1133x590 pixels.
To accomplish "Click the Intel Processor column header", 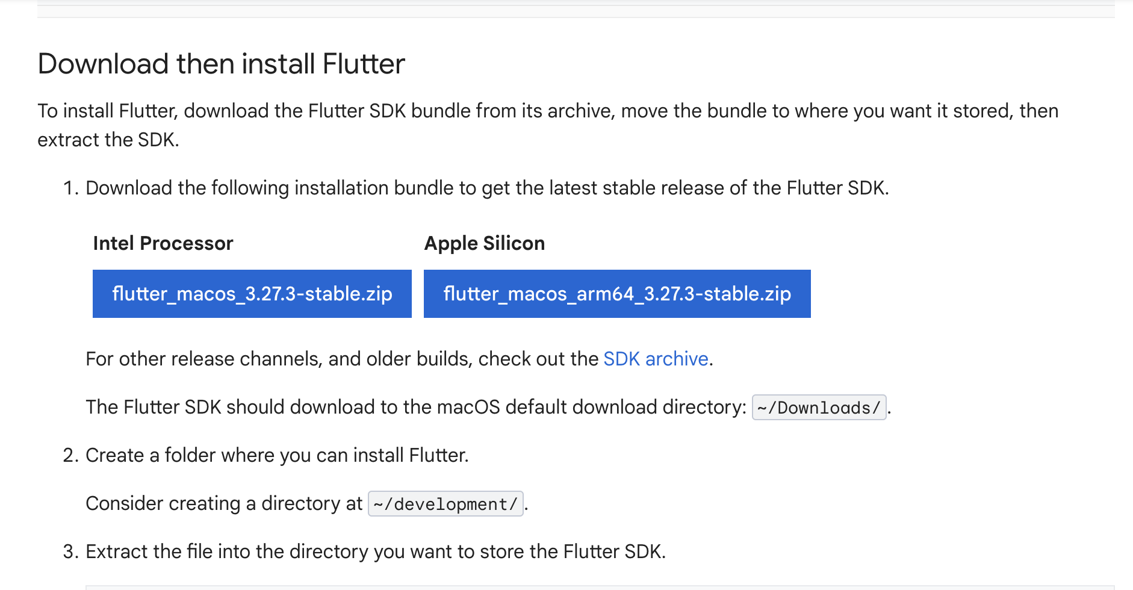I will [x=163, y=243].
